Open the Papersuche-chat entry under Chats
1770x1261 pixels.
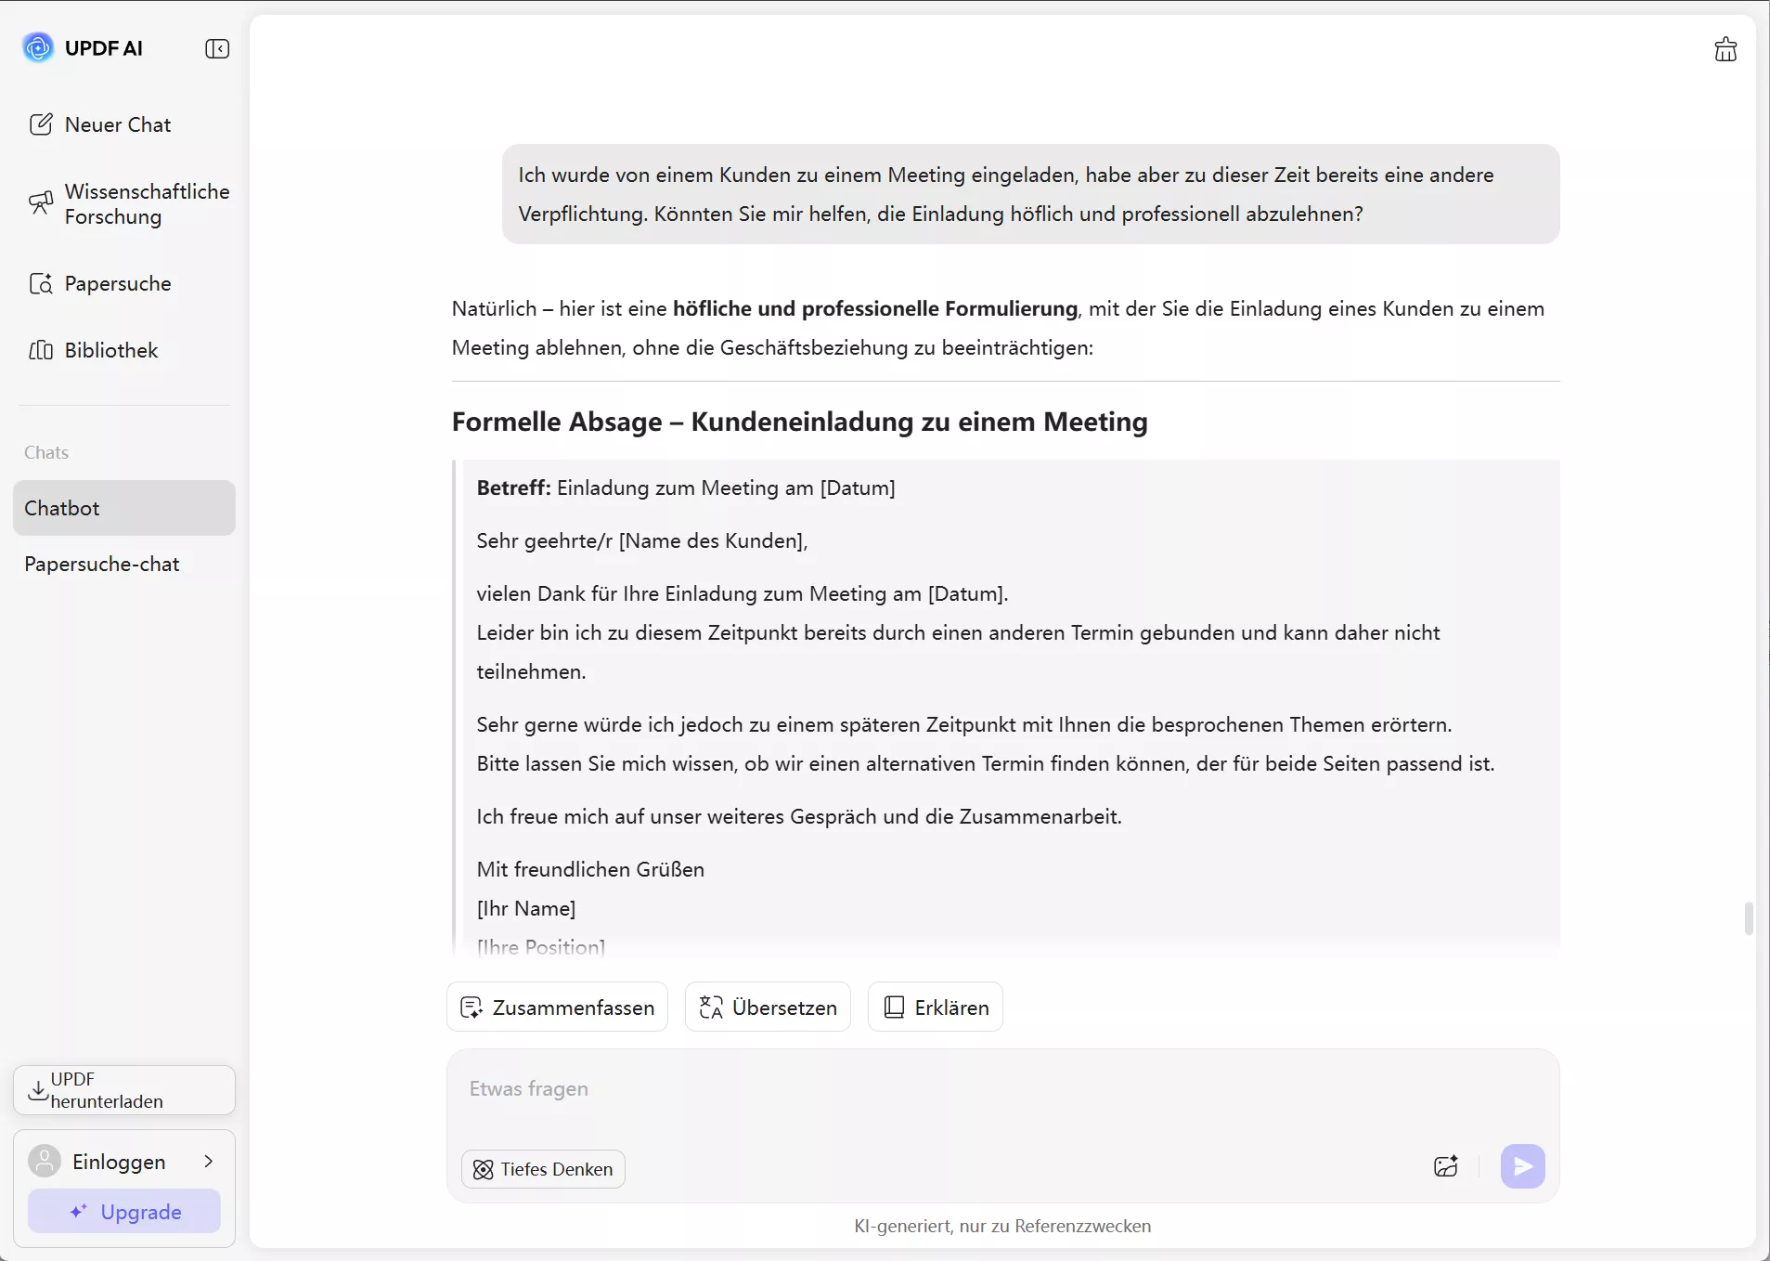(x=102, y=565)
